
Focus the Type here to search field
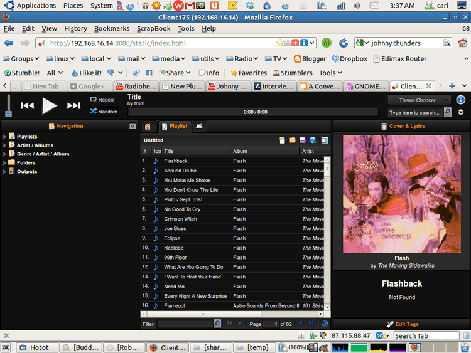coord(416,112)
